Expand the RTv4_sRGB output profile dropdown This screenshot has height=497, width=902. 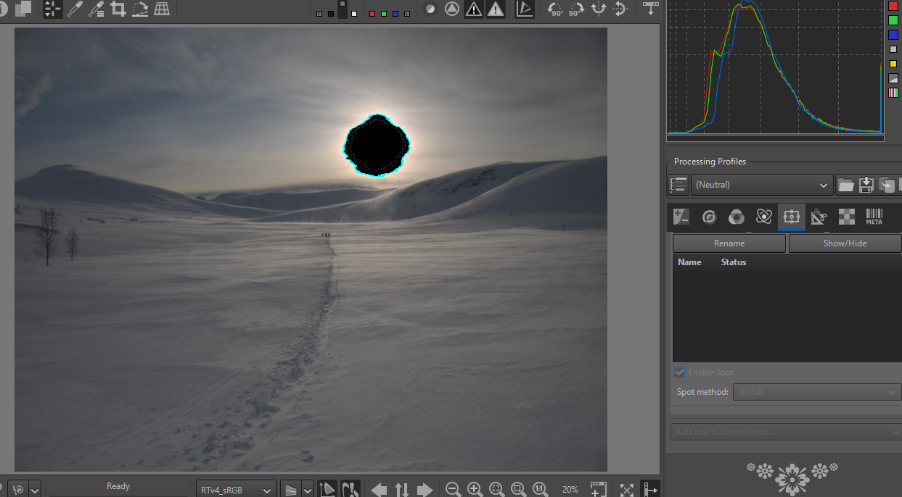click(236, 489)
